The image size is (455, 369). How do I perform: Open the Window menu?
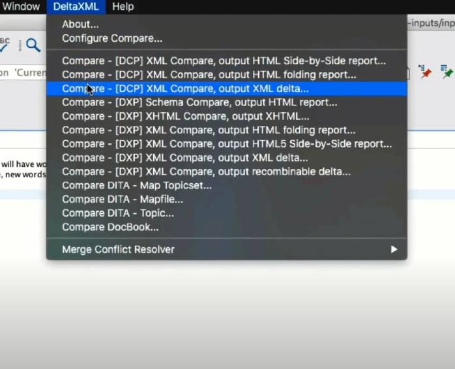tap(21, 7)
